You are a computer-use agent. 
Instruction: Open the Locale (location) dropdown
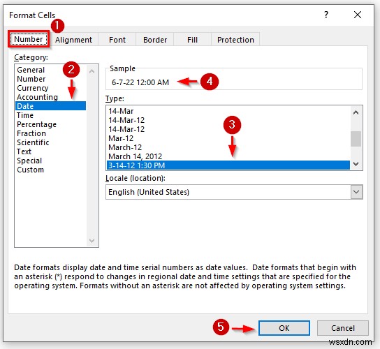pyautogui.click(x=356, y=192)
